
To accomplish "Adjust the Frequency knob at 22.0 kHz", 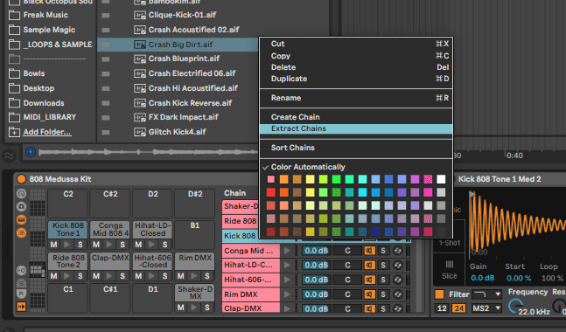I will click(x=515, y=306).
